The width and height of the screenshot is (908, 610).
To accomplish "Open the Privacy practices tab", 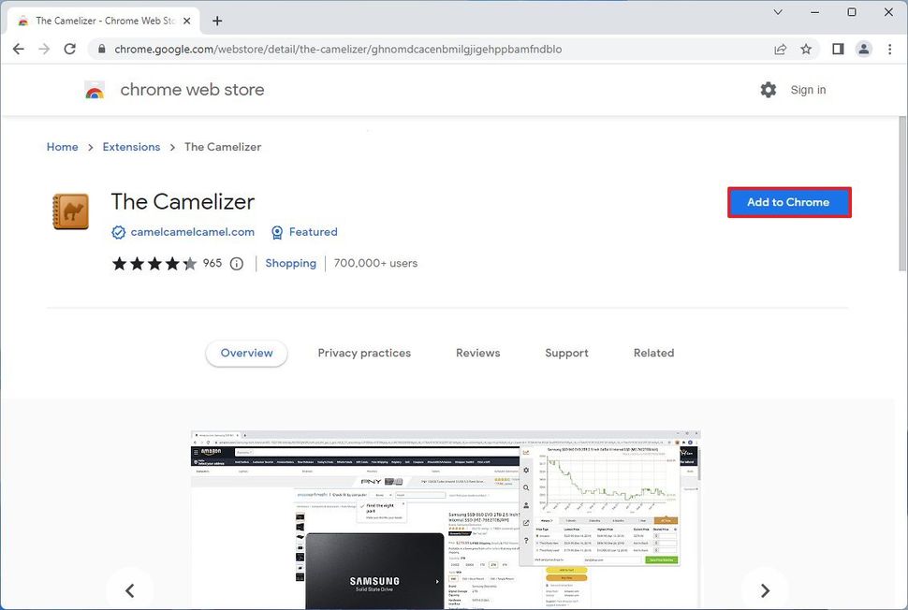I will (x=364, y=353).
